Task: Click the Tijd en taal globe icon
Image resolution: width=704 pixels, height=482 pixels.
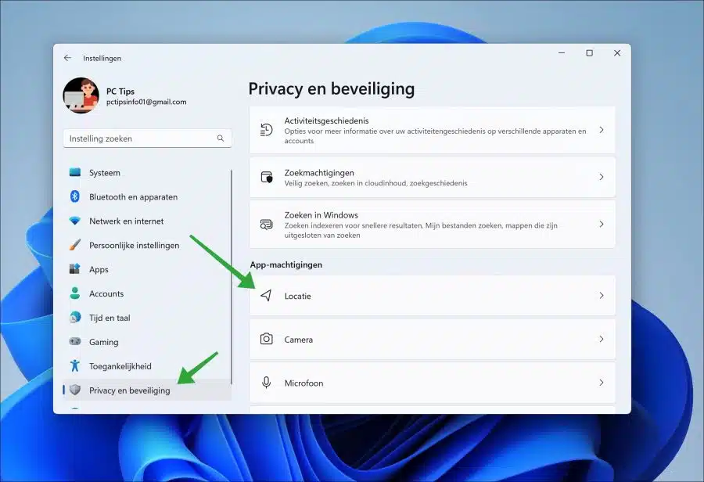Action: 75,318
